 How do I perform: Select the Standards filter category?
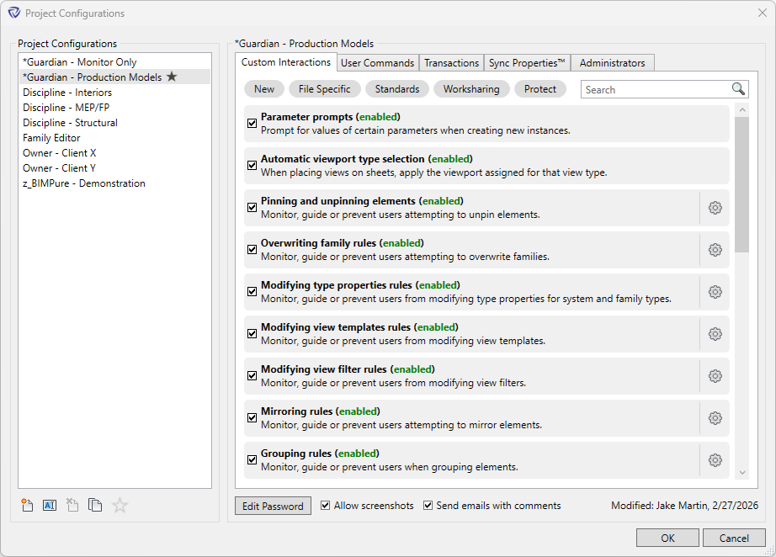tap(396, 88)
